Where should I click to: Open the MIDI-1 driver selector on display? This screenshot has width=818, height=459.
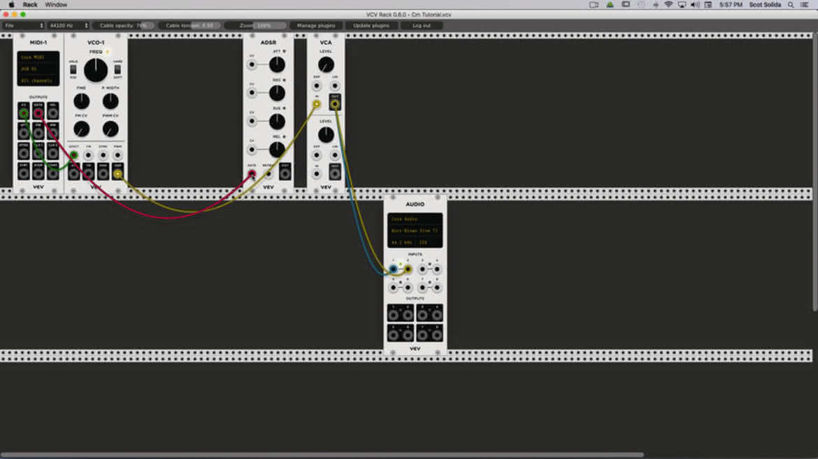[x=38, y=57]
